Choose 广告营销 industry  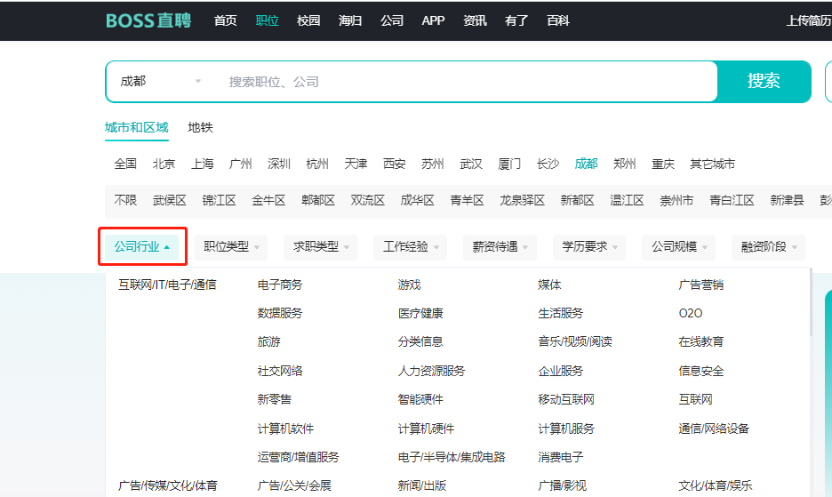[x=701, y=285]
